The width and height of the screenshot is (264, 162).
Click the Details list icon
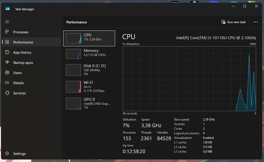coord(7,83)
